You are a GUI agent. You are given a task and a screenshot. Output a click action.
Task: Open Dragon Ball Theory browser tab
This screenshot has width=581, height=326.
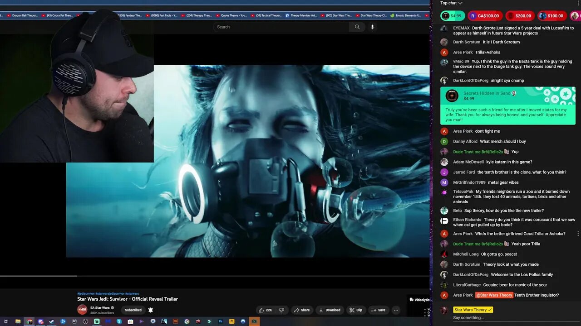pos(22,15)
